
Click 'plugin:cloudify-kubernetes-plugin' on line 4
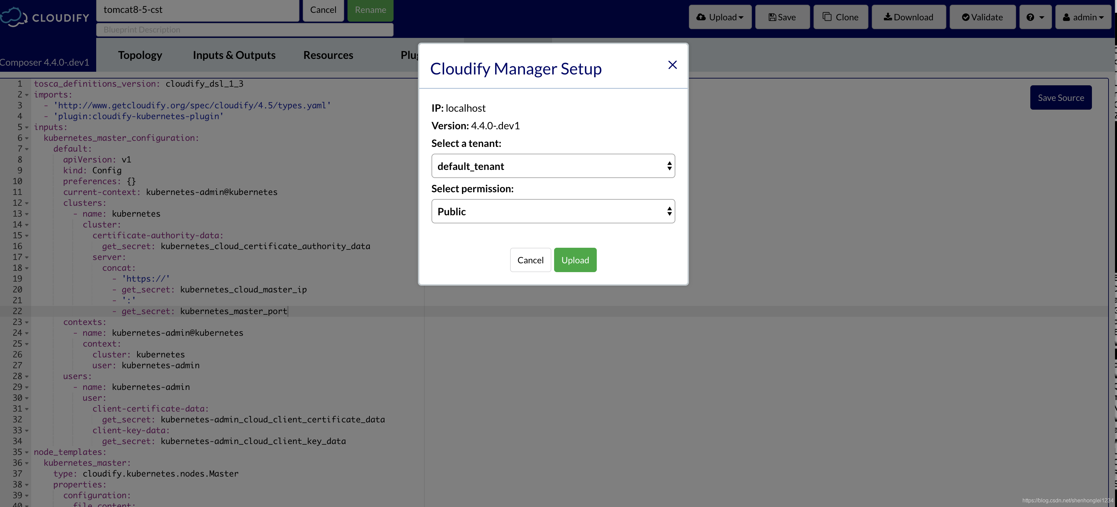click(138, 116)
